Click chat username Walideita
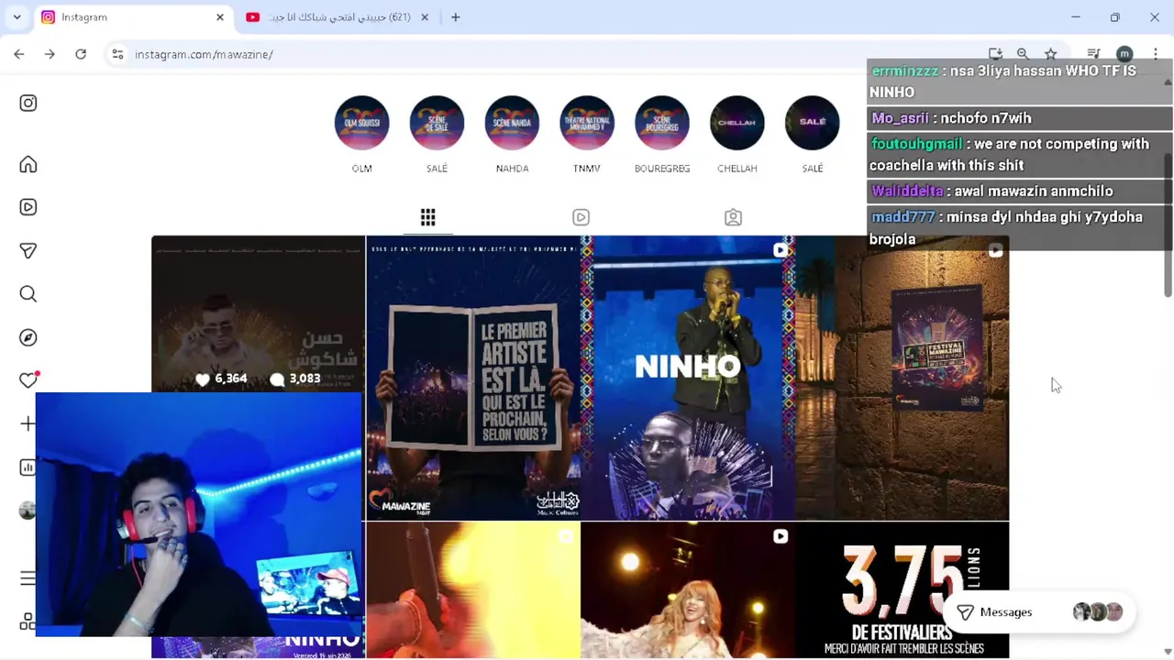The height and width of the screenshot is (660, 1174). tap(907, 191)
